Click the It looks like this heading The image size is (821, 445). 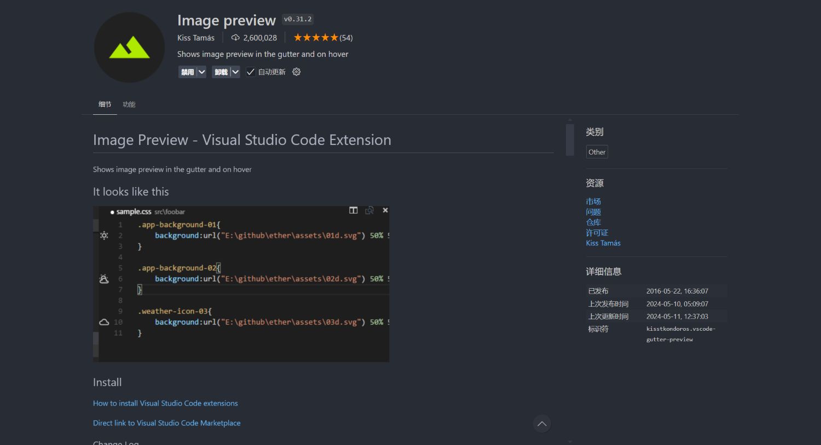coord(131,192)
